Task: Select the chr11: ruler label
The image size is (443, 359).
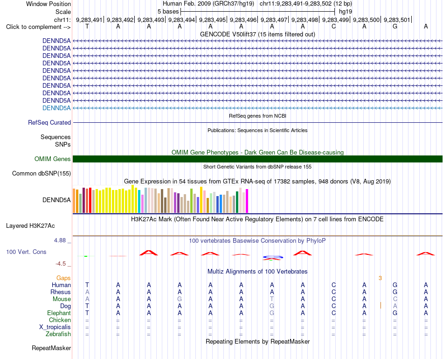Action: point(62,20)
